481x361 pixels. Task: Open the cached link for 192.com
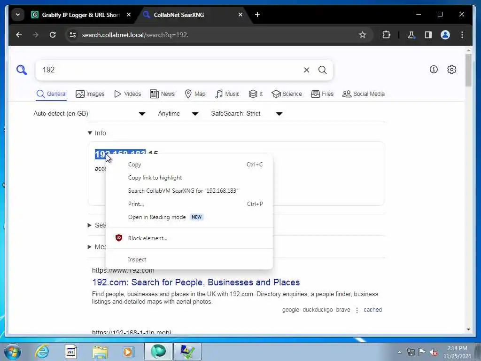(x=372, y=310)
